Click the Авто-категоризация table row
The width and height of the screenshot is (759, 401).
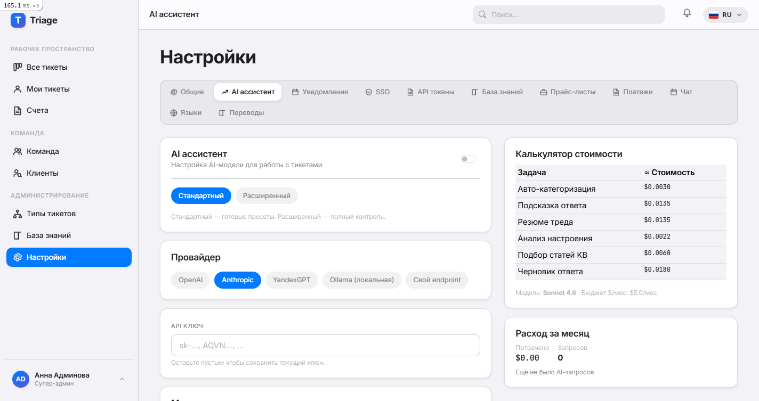tap(621, 189)
